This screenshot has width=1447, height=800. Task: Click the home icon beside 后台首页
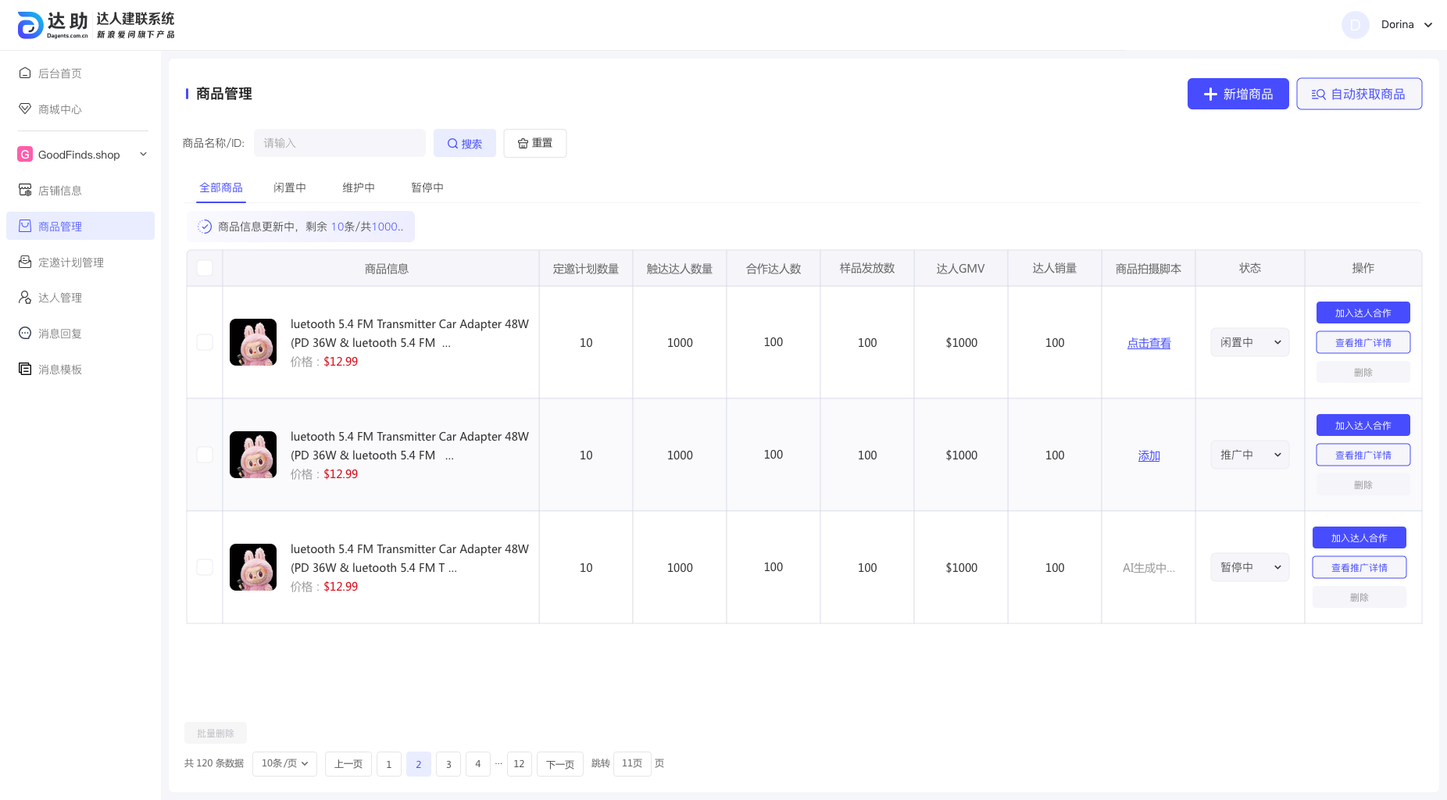coord(25,73)
